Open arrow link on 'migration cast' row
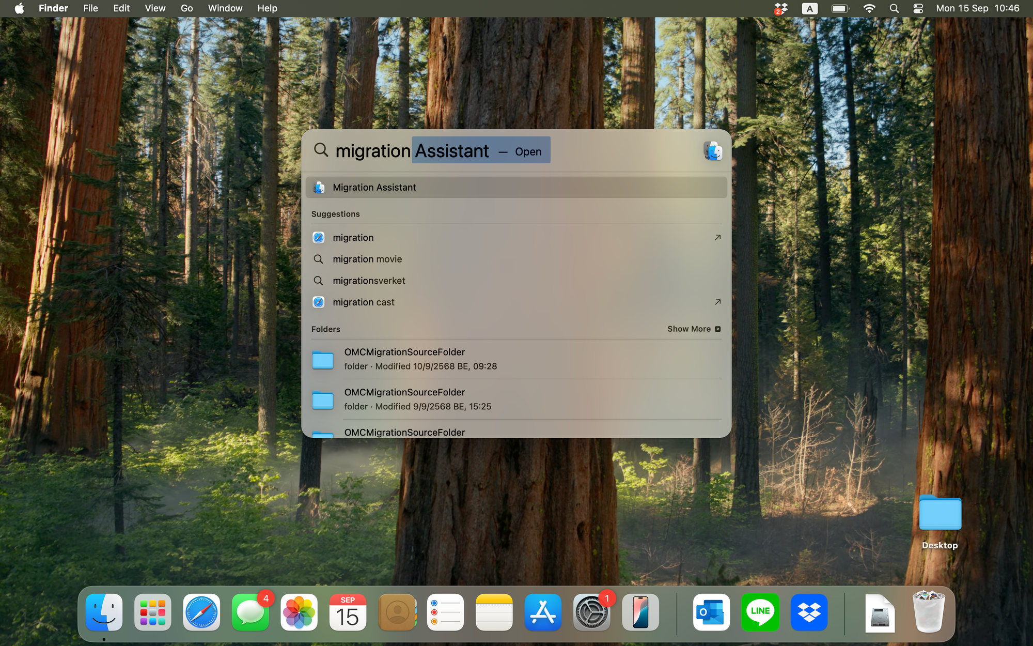 click(717, 302)
